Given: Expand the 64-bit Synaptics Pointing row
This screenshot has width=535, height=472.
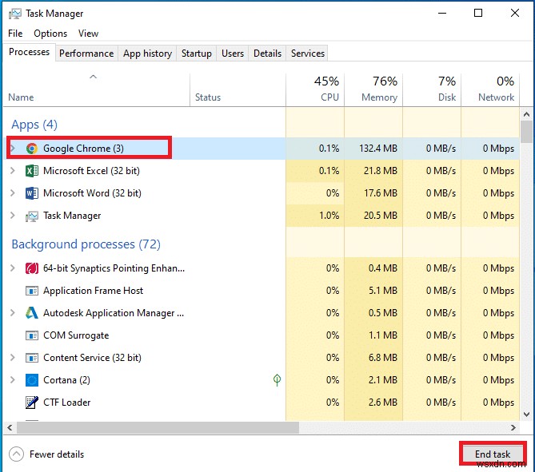Looking at the screenshot, I should (x=13, y=268).
